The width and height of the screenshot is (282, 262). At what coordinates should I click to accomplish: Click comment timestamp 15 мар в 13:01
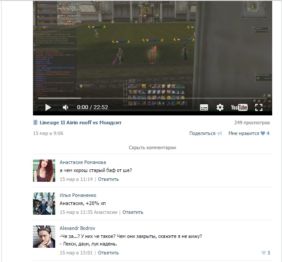click(76, 253)
